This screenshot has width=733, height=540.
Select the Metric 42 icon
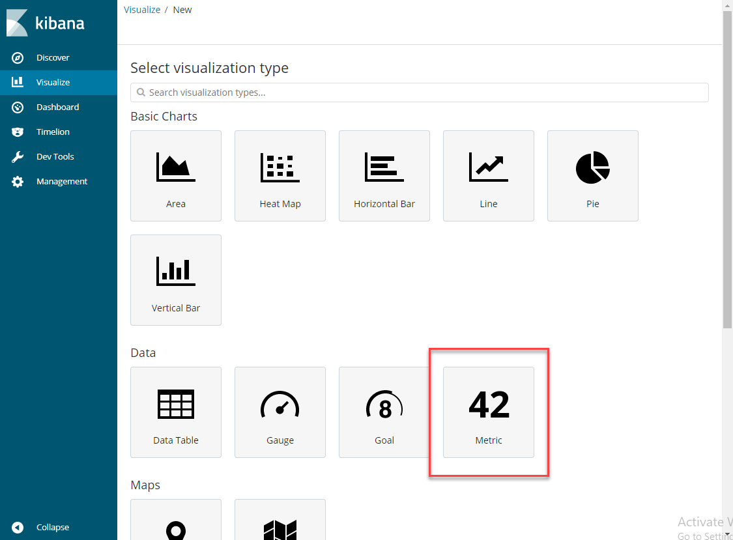coord(489,405)
